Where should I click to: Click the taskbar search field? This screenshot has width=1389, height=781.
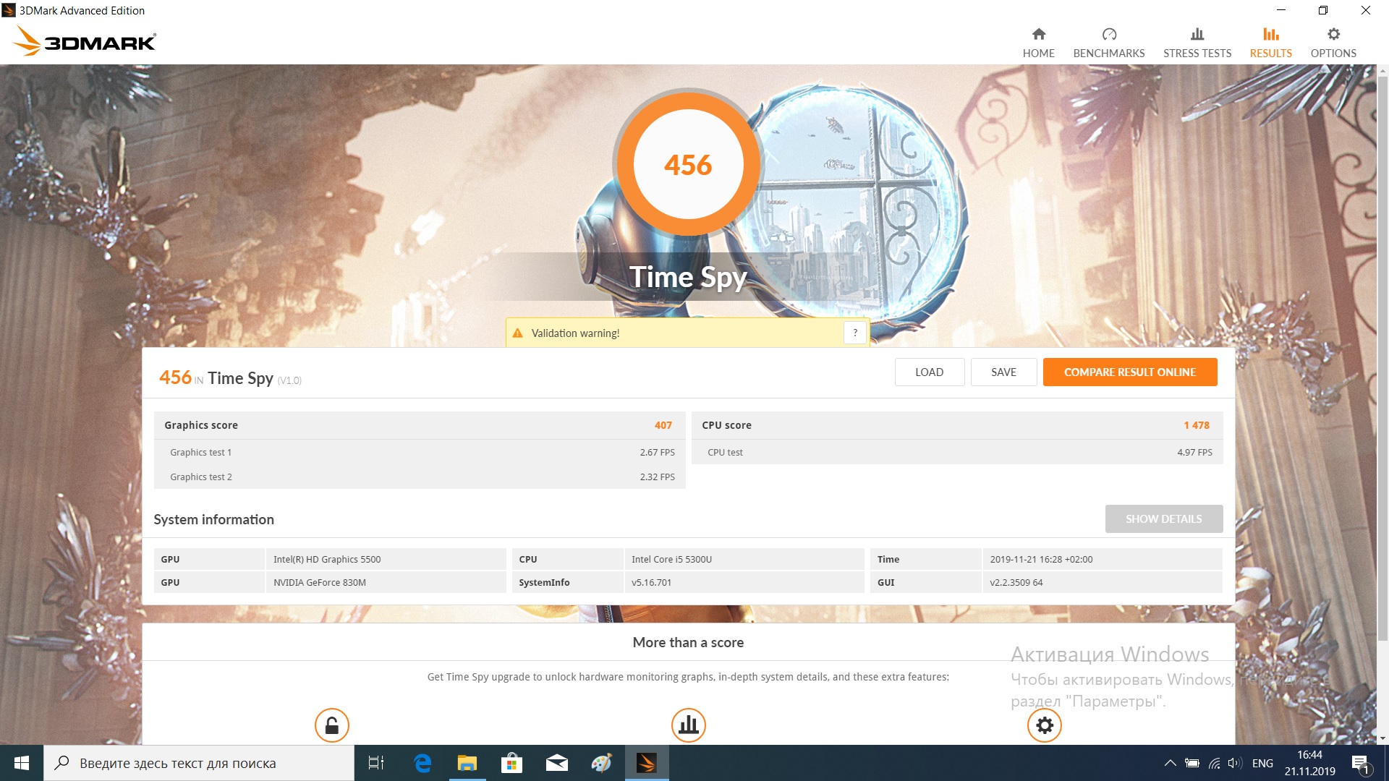coord(199,763)
